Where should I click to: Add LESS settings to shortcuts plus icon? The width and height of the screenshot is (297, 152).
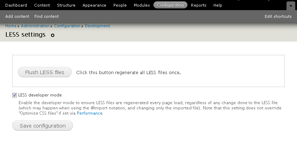(53, 35)
